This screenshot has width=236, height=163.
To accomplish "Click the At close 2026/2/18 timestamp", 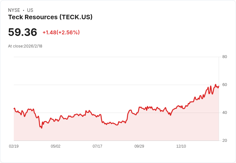I will point(25,46).
